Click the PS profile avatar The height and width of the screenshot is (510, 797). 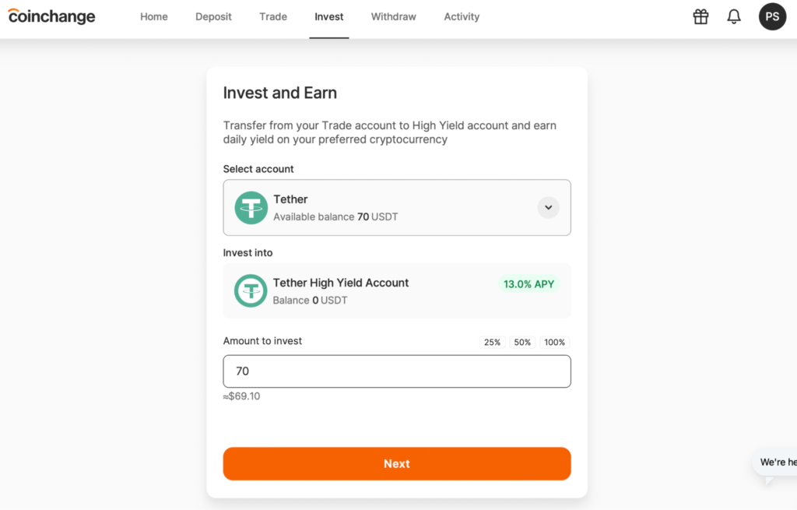(x=772, y=16)
